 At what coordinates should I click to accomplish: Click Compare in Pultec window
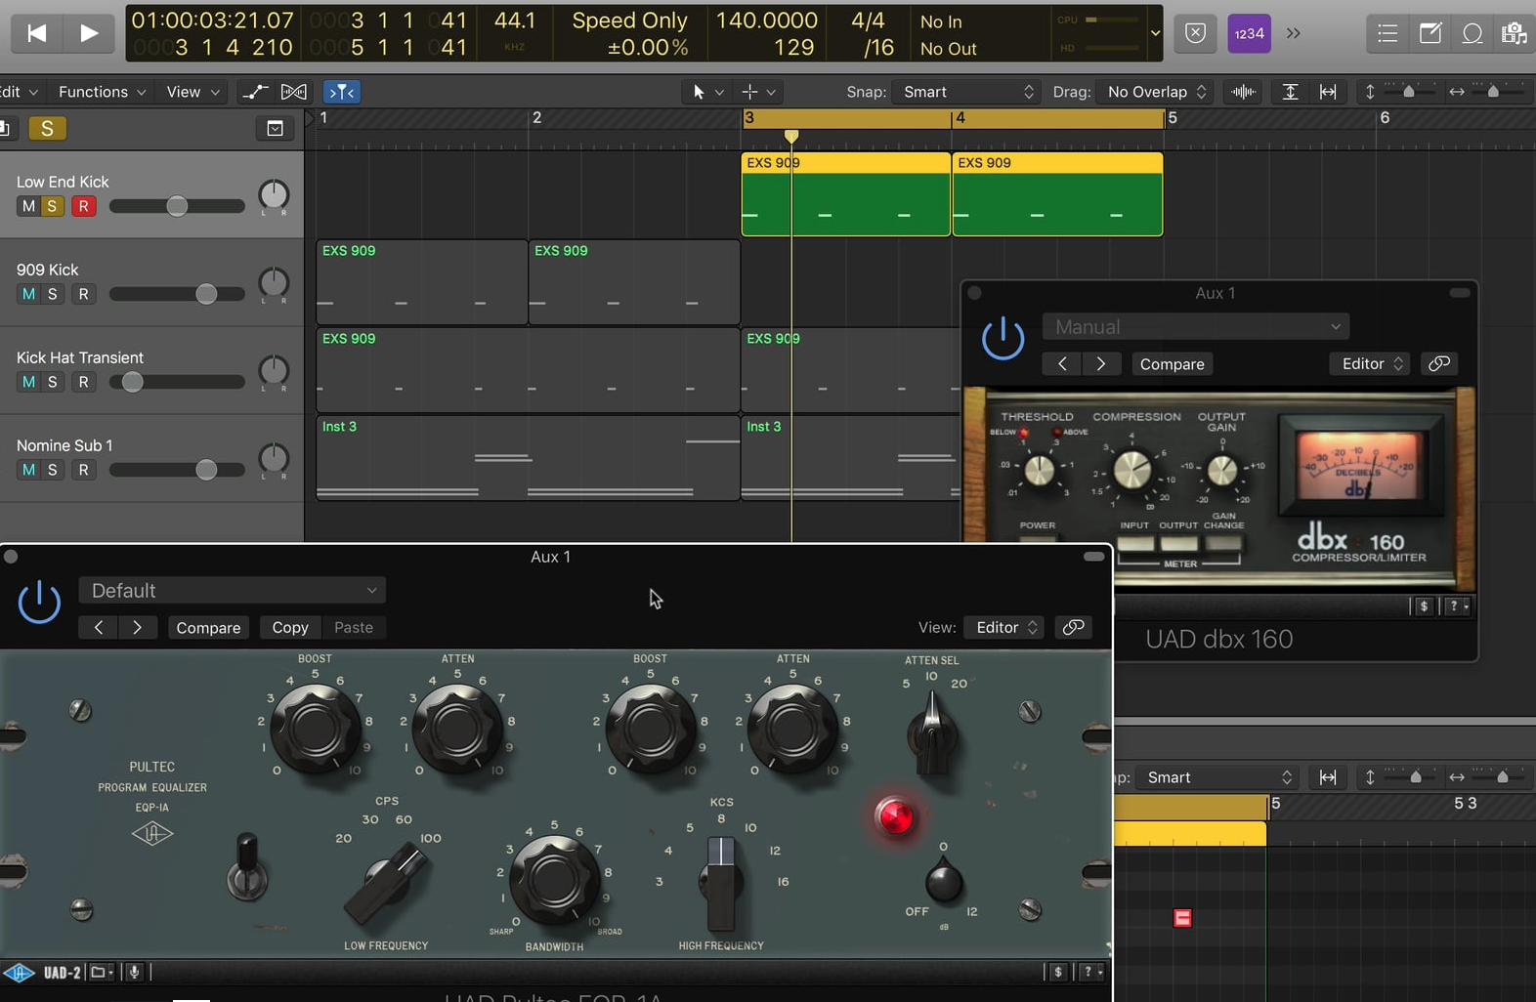208,627
